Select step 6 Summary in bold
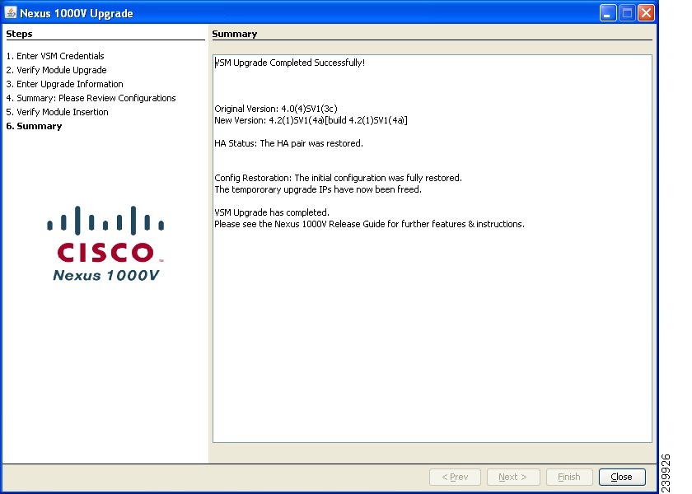 point(34,126)
